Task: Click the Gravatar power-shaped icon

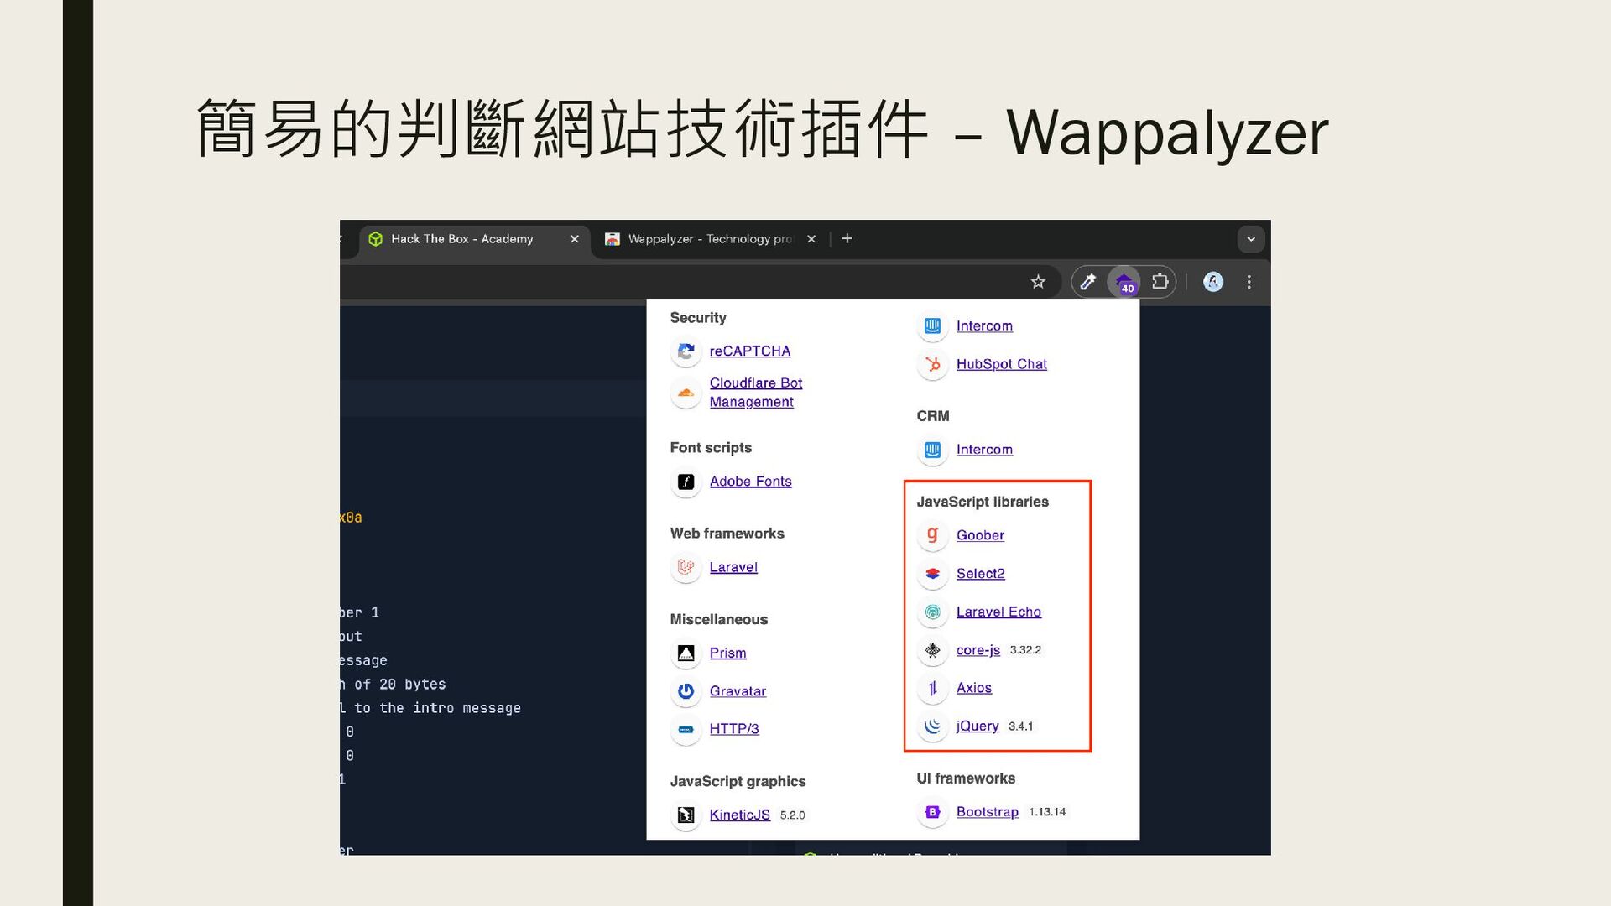Action: click(686, 691)
